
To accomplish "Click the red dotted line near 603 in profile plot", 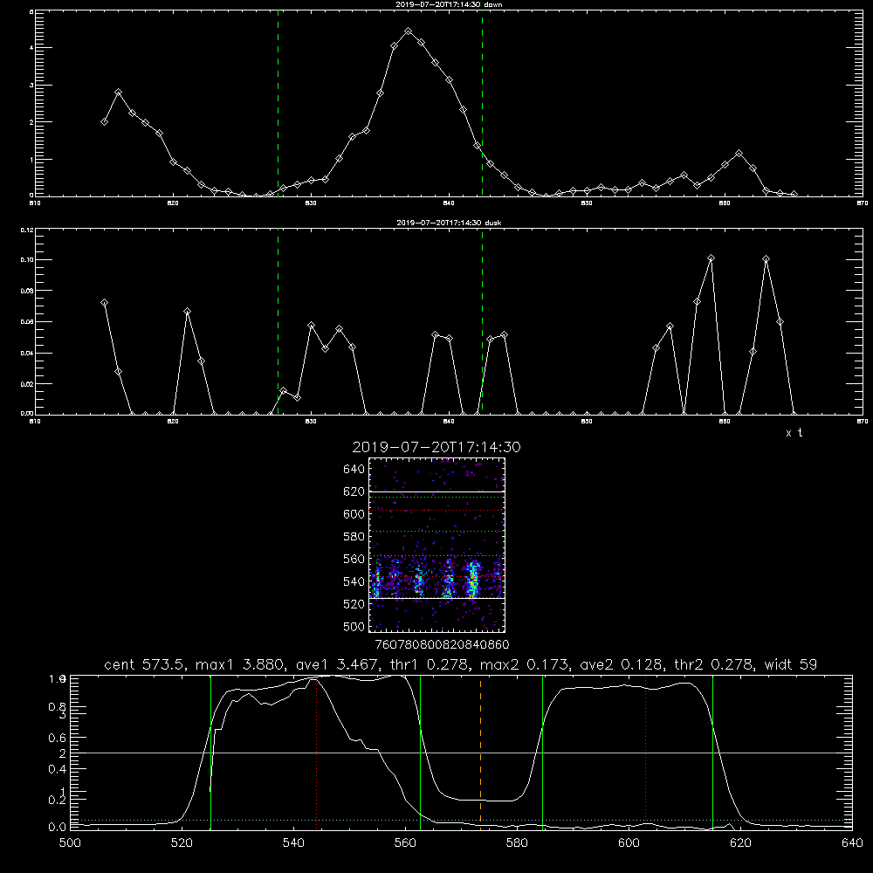I will (645, 752).
